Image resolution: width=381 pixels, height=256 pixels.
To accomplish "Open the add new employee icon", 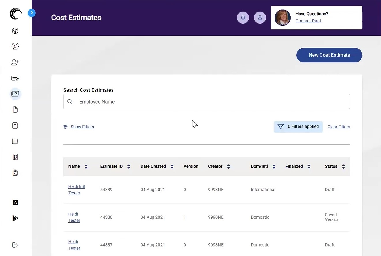I will pos(15,62).
